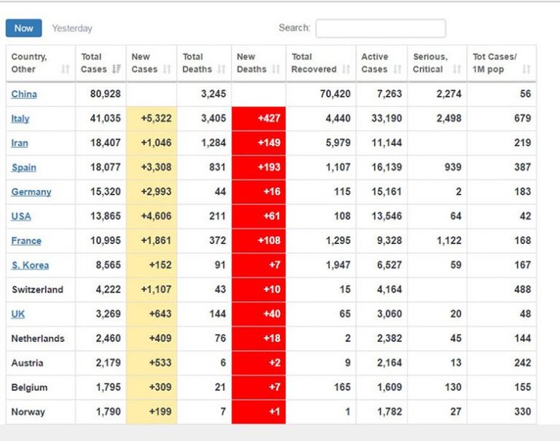Click Italy cases per million 679
Viewport: 560px width, 441px height.
tap(522, 119)
